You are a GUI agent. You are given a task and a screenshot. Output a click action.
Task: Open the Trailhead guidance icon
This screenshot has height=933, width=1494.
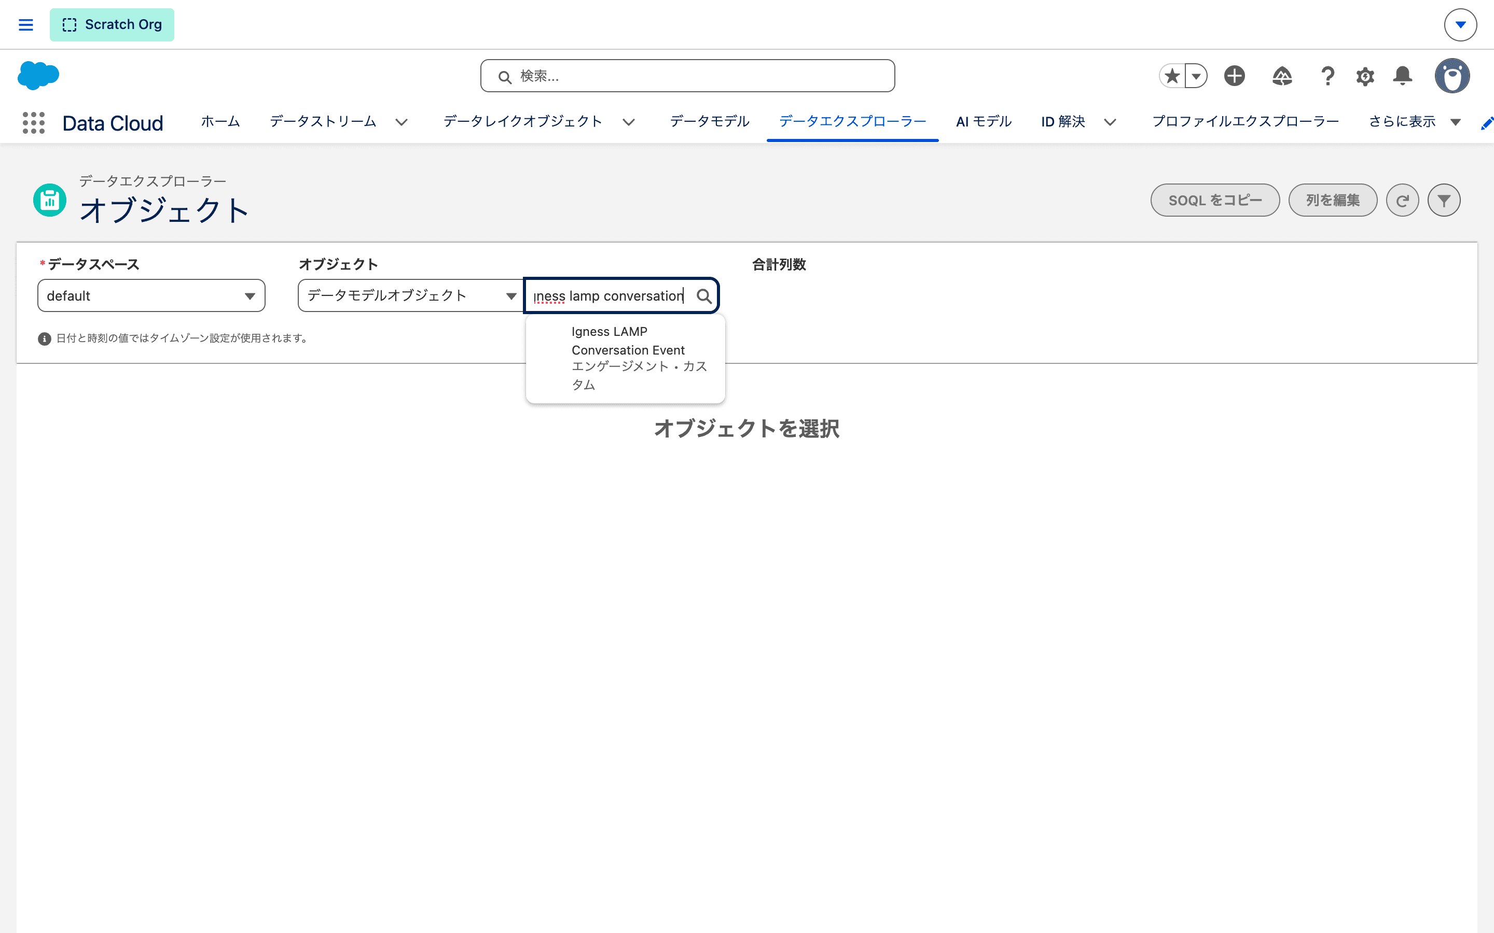click(1282, 76)
